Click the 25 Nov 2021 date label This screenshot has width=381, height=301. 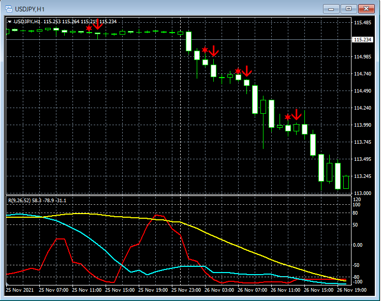pyautogui.click(x=20, y=290)
